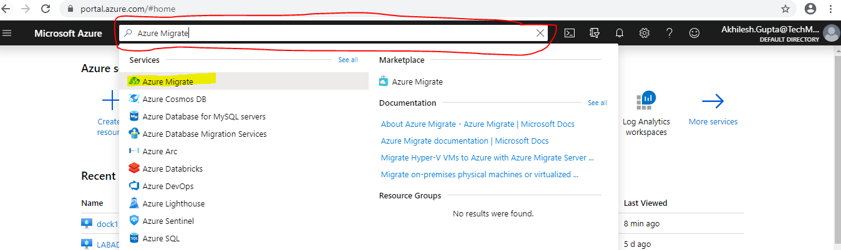This screenshot has height=250, width=841.
Task: Click the browser reload button
Action: tap(46, 9)
